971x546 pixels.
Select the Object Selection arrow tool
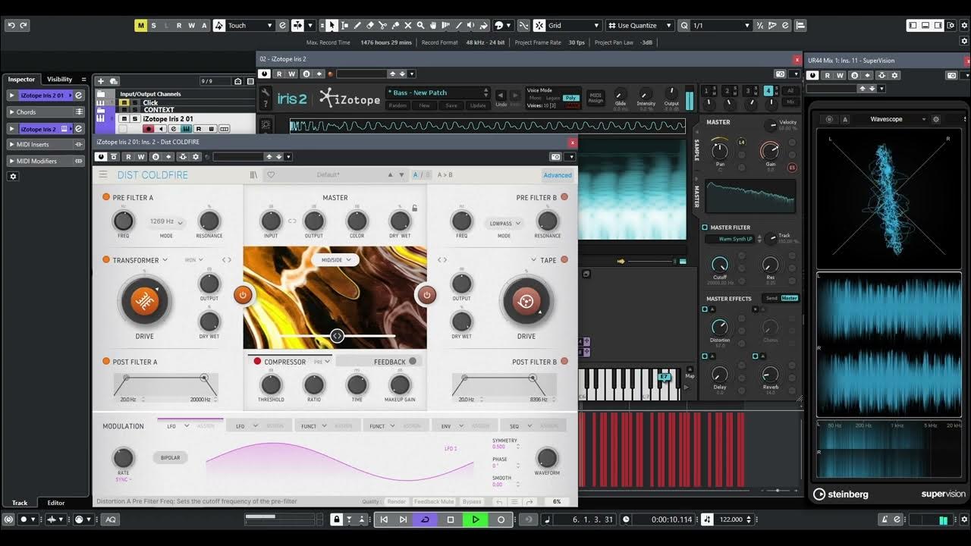(x=332, y=25)
